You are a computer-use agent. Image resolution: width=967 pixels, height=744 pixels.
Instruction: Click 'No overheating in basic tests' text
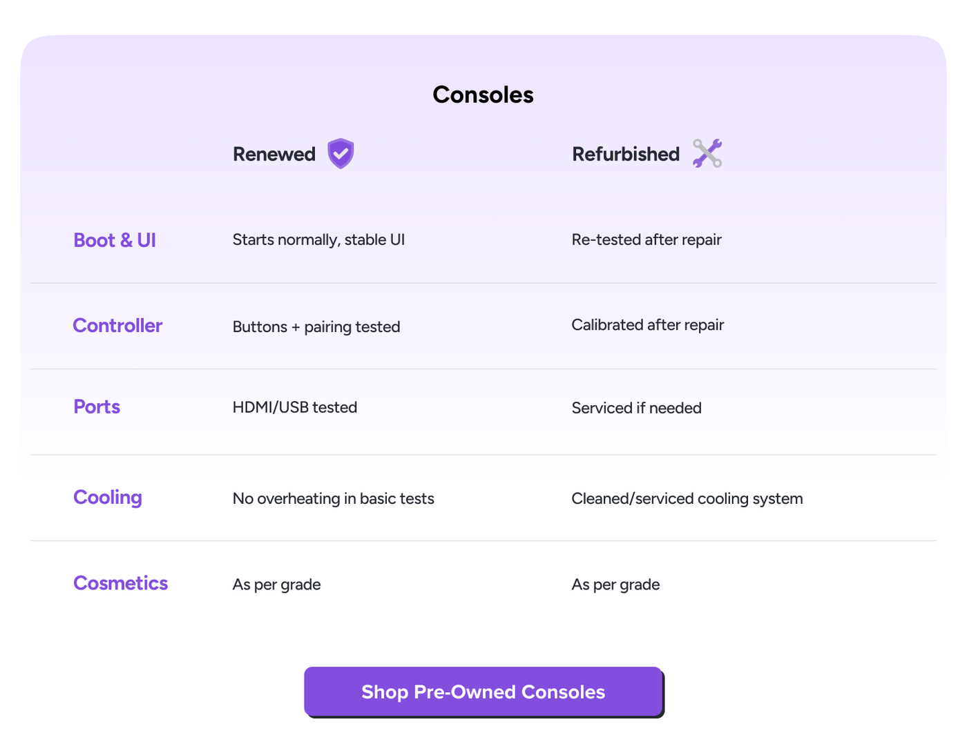point(334,498)
